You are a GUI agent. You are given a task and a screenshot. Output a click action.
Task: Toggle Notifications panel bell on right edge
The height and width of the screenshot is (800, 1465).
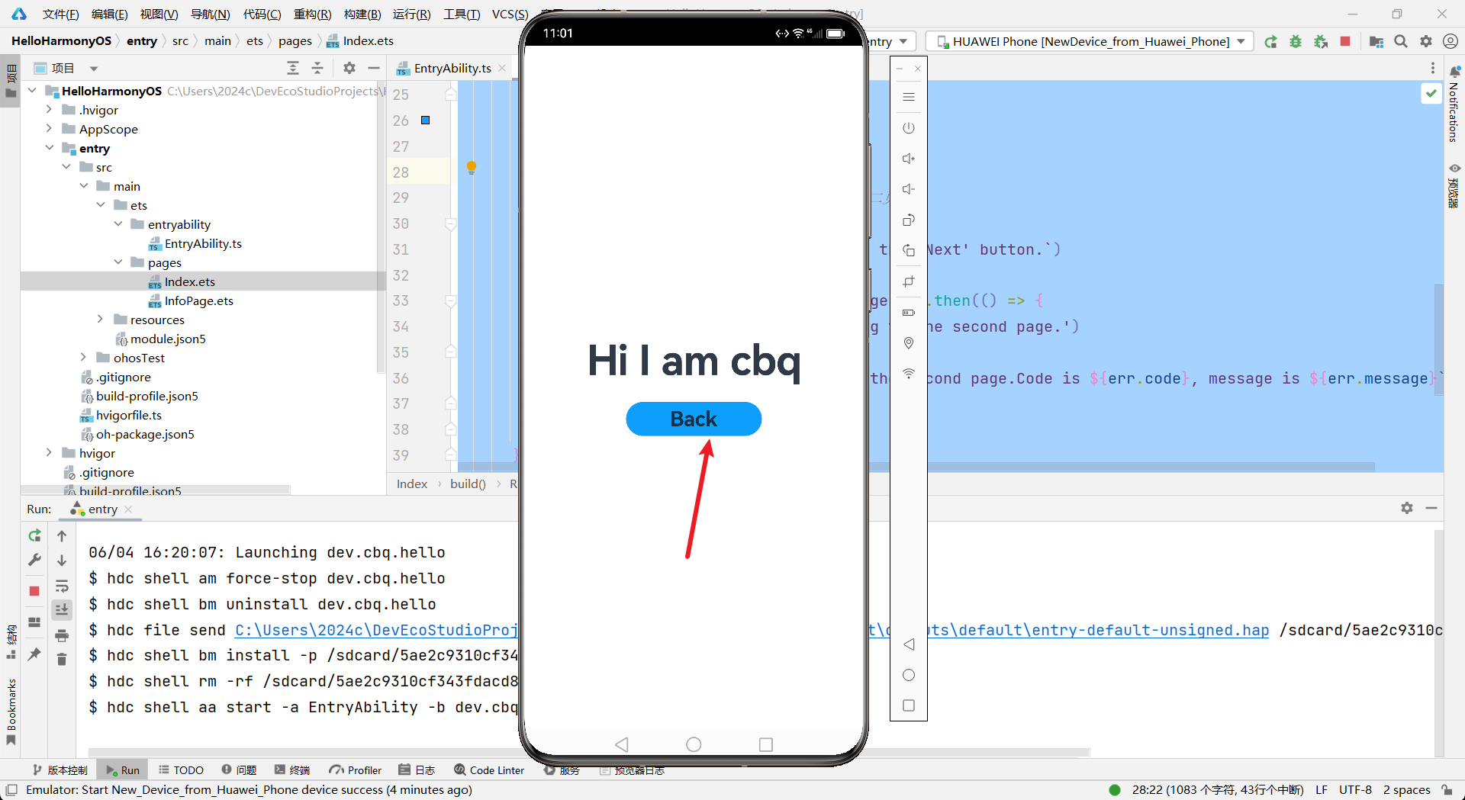tap(1454, 104)
